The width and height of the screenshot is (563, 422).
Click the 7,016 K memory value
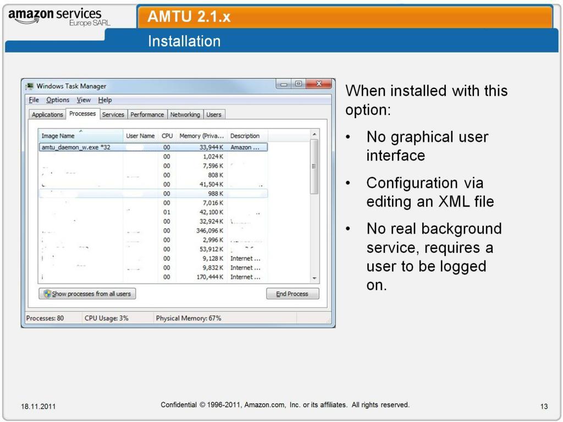click(x=213, y=203)
